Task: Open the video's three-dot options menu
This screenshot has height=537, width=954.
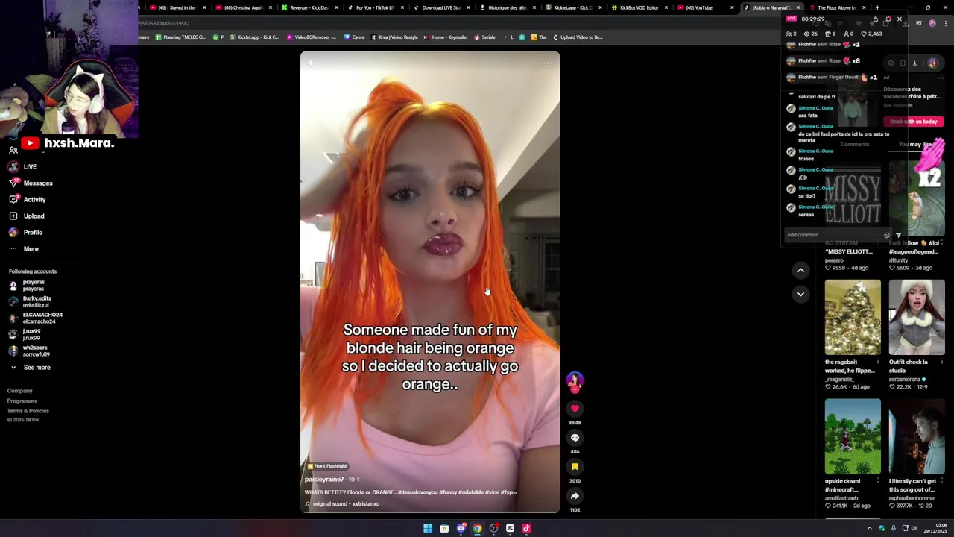Action: (x=548, y=63)
